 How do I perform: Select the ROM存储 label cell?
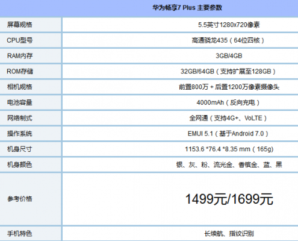[31, 71]
